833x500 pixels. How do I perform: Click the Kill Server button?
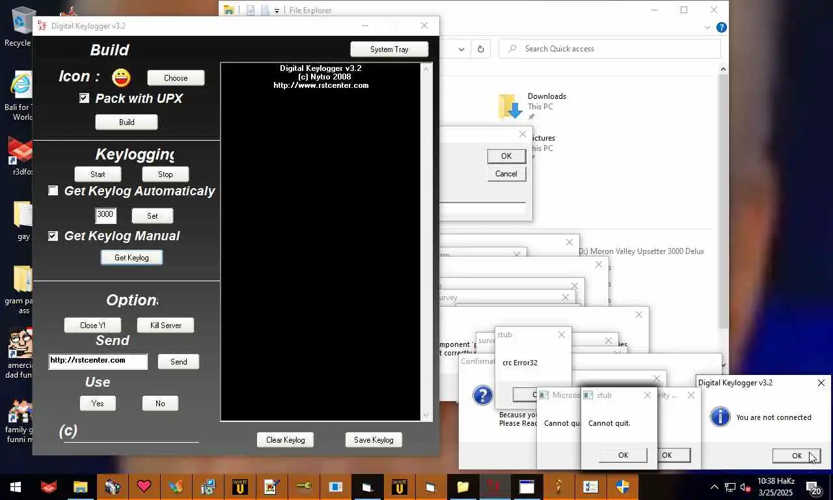[165, 326]
